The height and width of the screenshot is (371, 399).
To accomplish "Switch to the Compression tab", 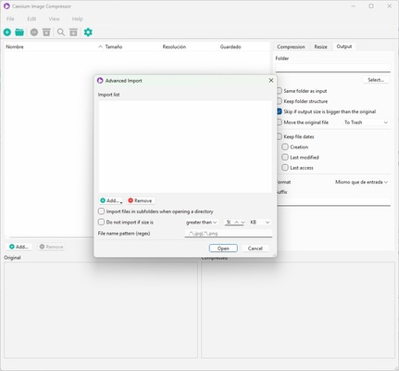I will [x=291, y=46].
